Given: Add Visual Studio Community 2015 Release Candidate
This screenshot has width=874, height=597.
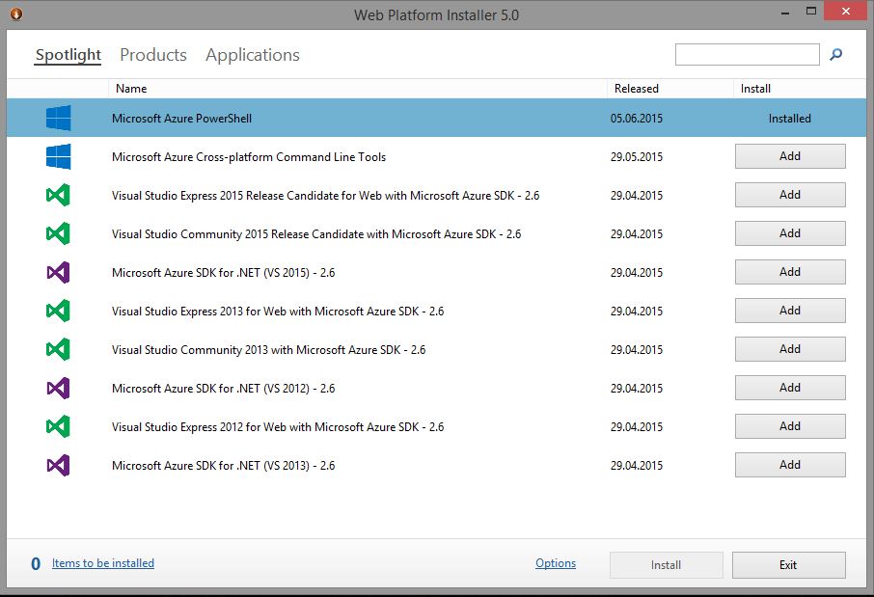Looking at the screenshot, I should tap(790, 233).
